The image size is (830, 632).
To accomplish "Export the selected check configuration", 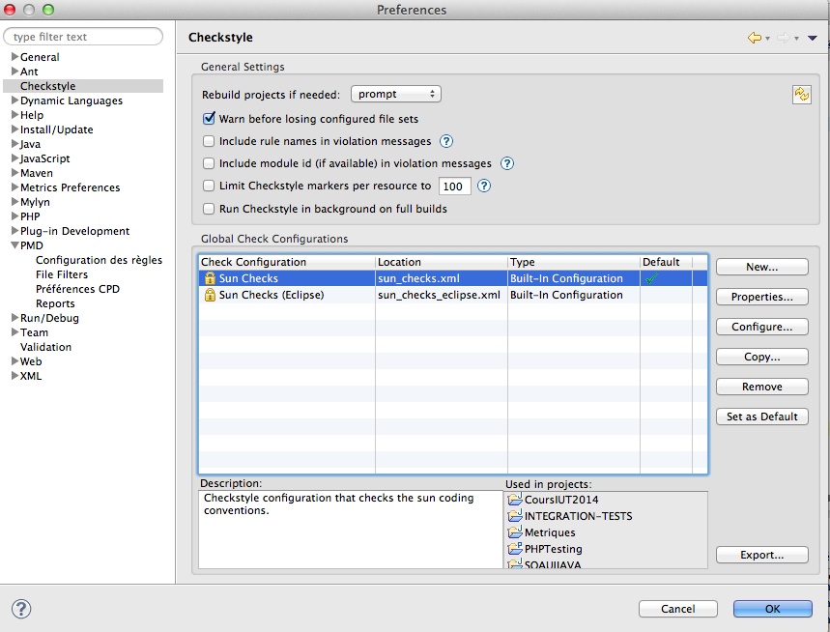I will 761,555.
